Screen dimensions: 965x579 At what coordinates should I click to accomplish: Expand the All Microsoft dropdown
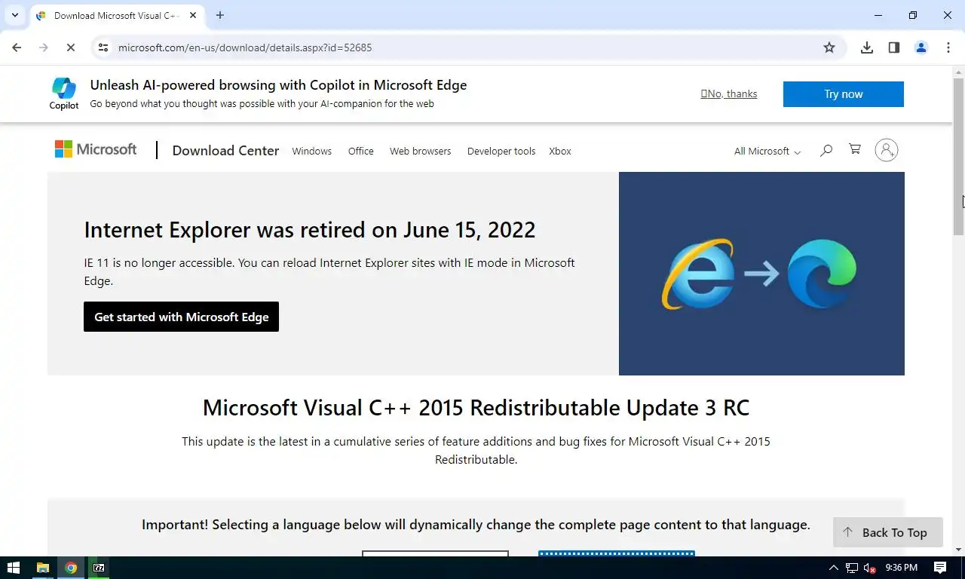(x=767, y=151)
